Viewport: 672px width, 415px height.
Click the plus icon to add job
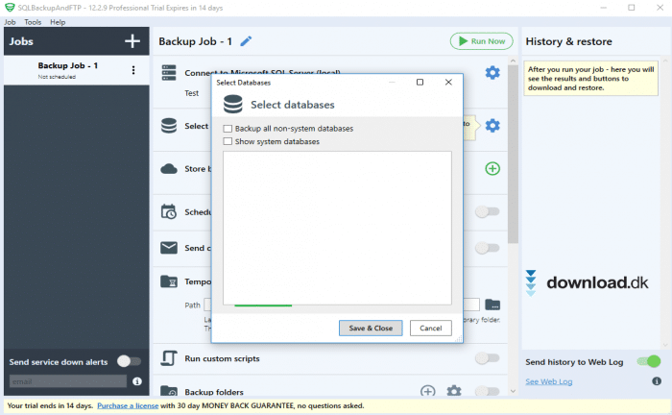[132, 41]
